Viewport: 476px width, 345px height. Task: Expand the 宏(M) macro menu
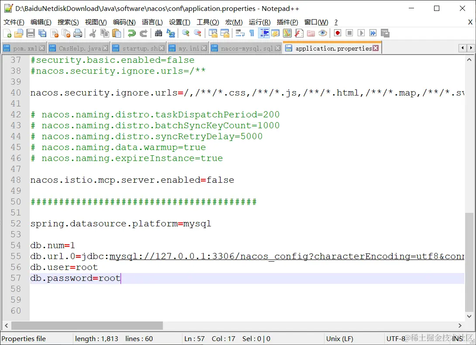click(x=234, y=22)
